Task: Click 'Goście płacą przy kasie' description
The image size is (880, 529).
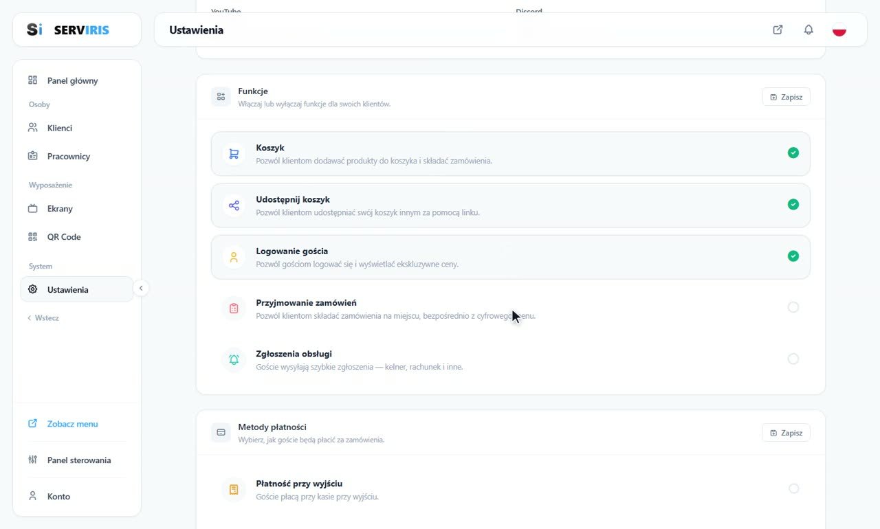Action: (x=317, y=497)
